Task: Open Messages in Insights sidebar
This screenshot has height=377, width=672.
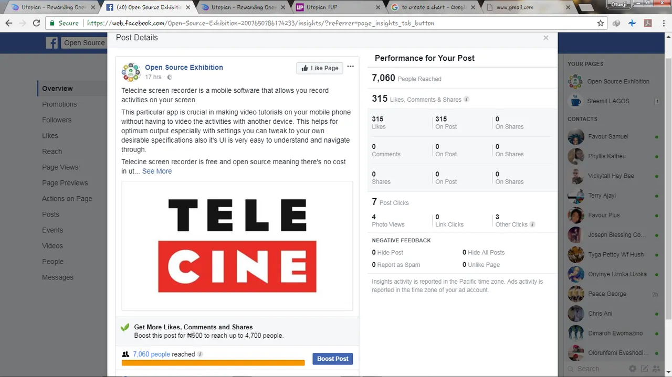Action: tap(58, 277)
